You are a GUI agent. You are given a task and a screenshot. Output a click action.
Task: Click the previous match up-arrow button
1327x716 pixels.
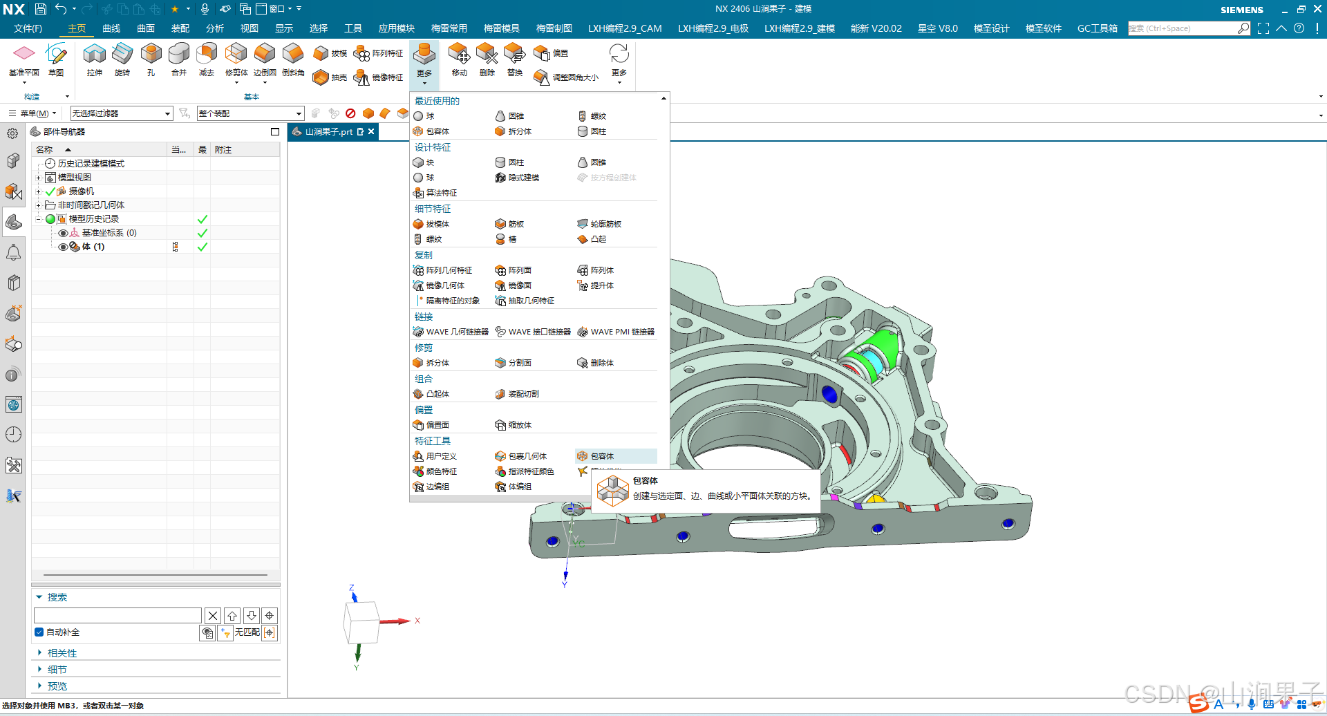click(x=232, y=615)
